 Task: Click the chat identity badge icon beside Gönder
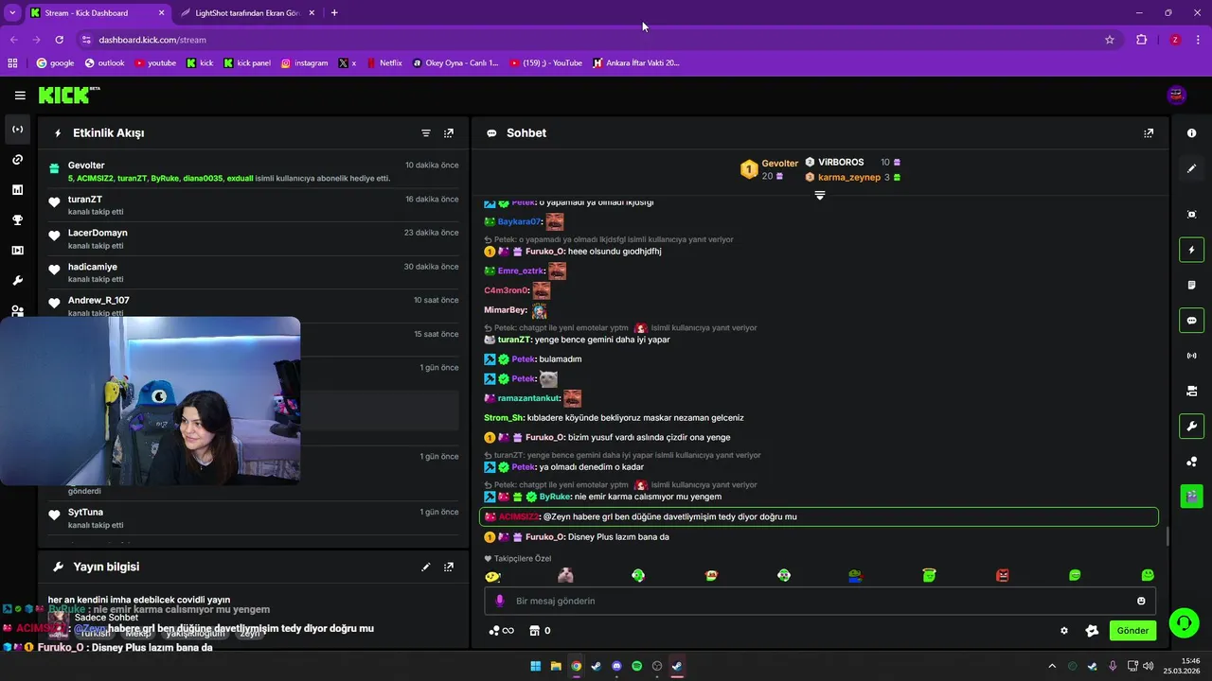coord(1092,631)
